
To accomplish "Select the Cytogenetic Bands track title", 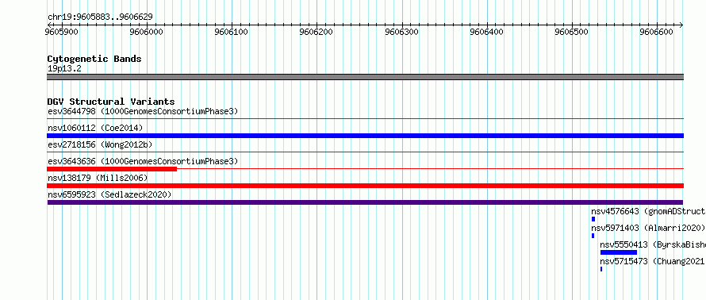I will pyautogui.click(x=94, y=59).
